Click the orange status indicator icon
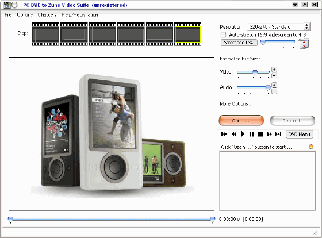 (311, 147)
